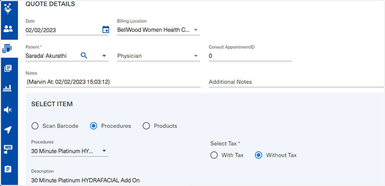Expand the Patient dropdown arrow
The image size is (385, 186).
(x=104, y=56)
